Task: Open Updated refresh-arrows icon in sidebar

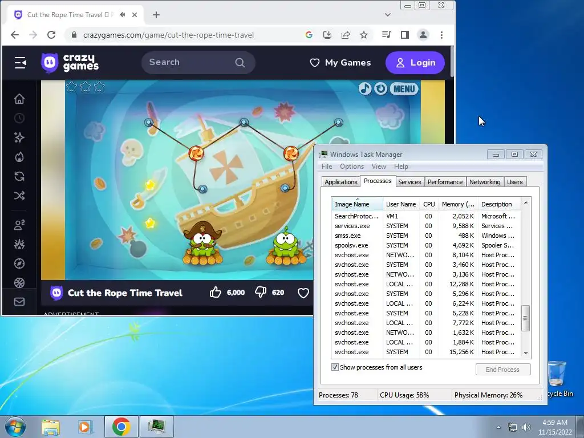Action: coord(19,176)
